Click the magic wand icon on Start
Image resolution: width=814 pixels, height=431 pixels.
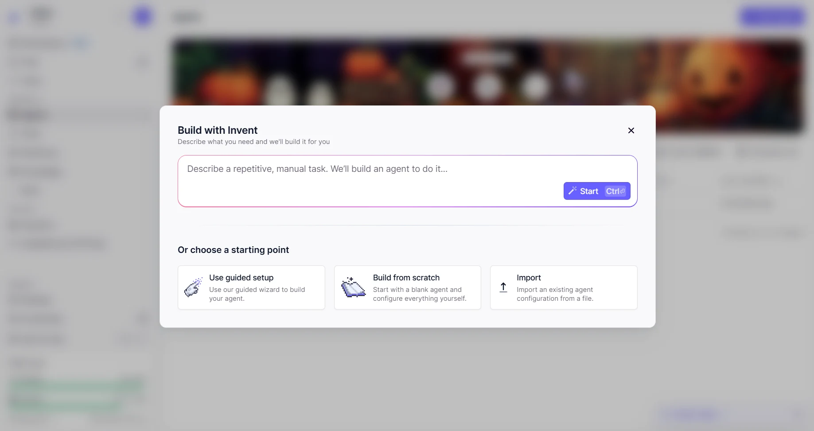(x=573, y=191)
